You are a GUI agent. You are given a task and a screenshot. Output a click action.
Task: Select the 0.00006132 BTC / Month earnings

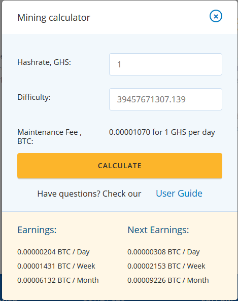tap(58, 280)
